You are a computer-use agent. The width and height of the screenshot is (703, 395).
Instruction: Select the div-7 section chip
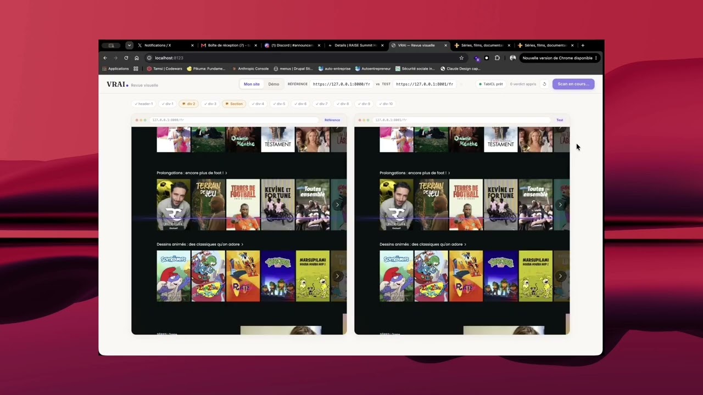(x=322, y=104)
